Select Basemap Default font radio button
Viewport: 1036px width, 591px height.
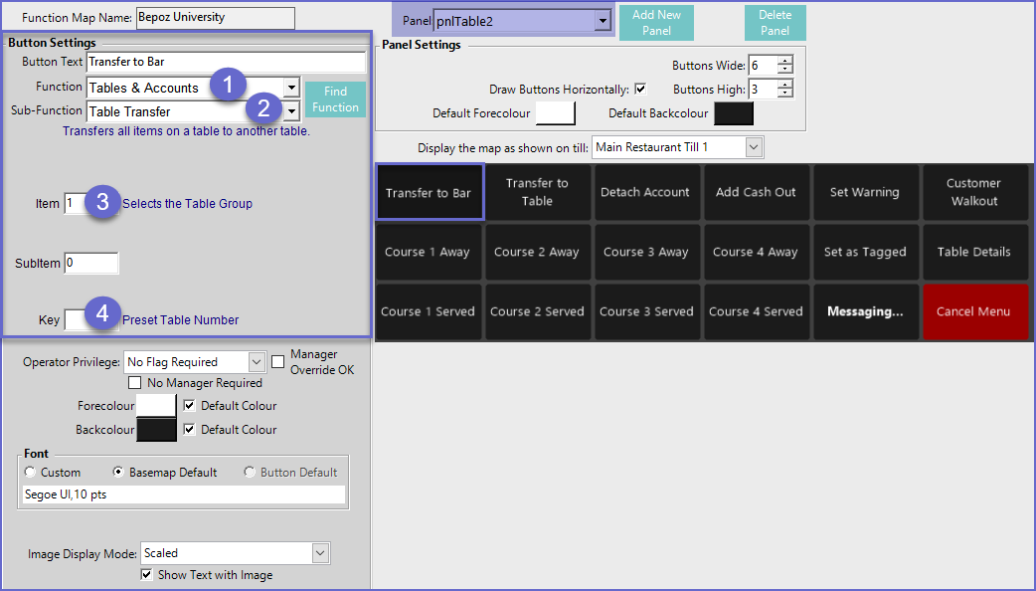click(x=118, y=472)
